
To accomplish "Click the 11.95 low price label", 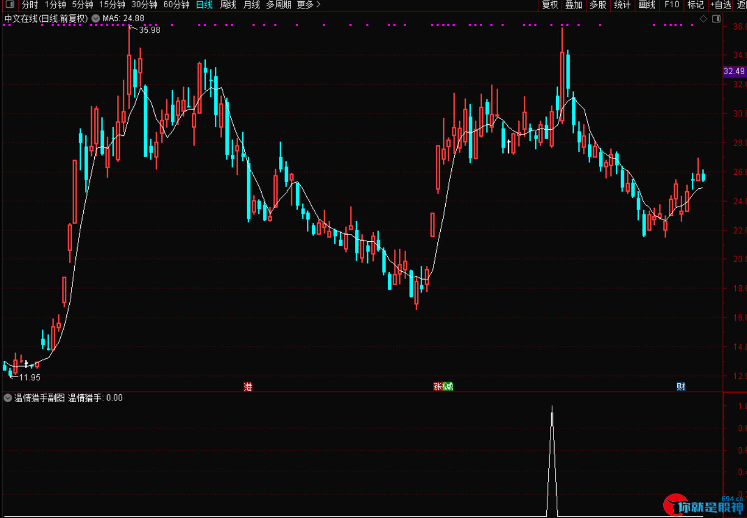I will coord(30,378).
